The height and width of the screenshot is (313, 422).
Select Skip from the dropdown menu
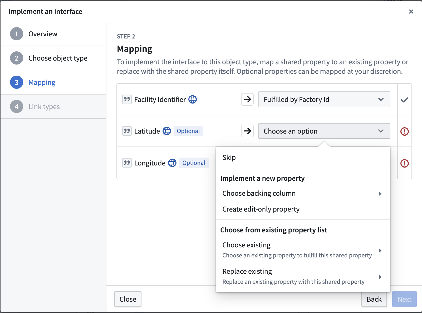click(x=303, y=158)
